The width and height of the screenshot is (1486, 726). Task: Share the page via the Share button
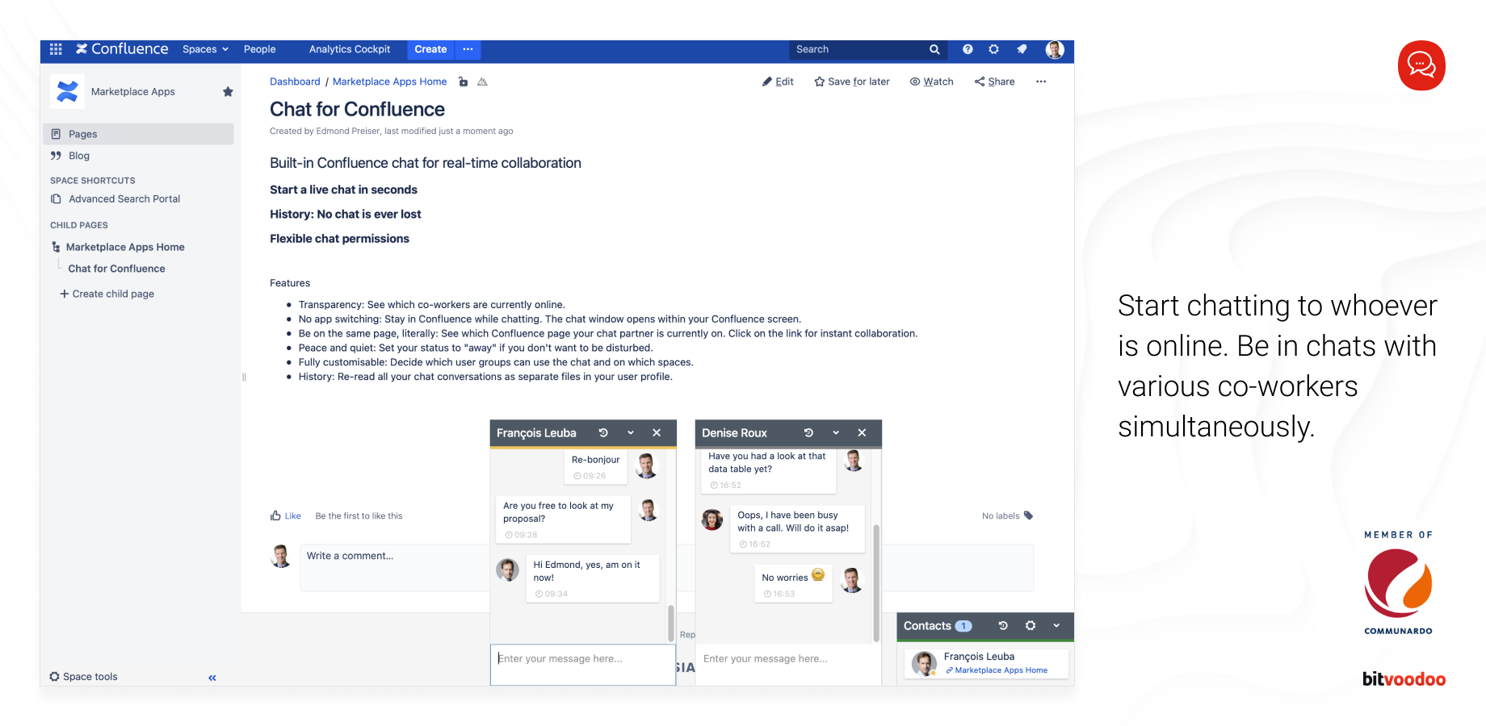[x=994, y=81]
